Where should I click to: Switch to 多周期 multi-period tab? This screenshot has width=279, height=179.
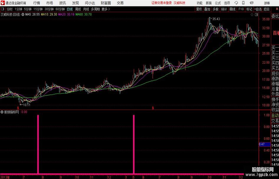coord(95,9)
